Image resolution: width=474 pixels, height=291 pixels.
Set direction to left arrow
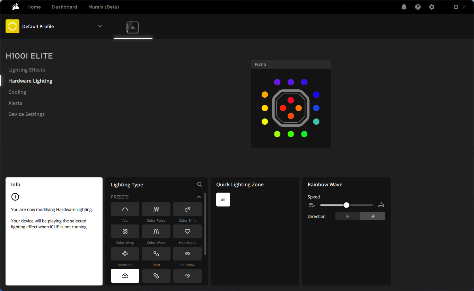tap(348, 216)
